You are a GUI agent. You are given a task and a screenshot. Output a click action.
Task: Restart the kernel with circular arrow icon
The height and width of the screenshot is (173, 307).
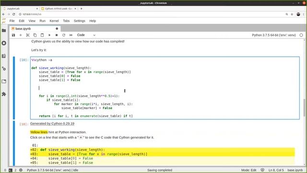[x=64, y=35]
